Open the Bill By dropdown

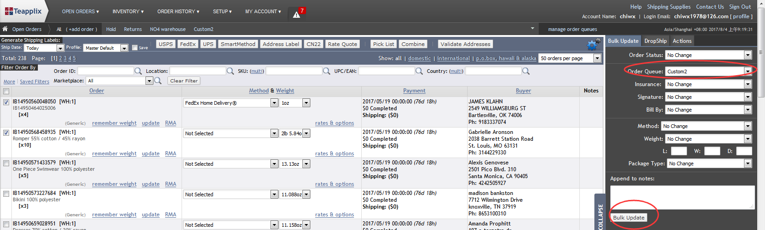pos(708,110)
